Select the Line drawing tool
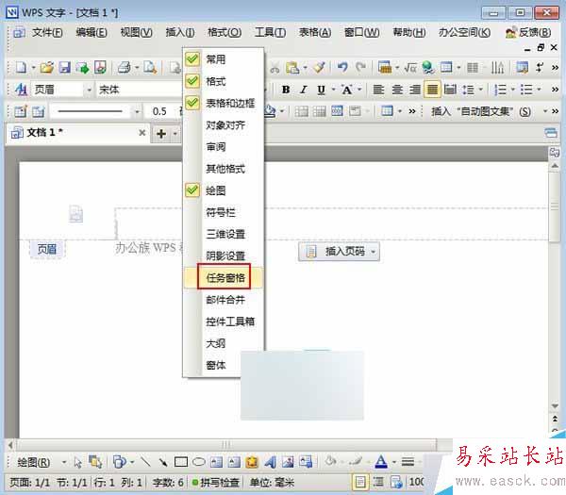 coord(145,461)
